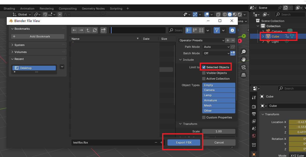Switch to Animation workspace tab
Viewport: 306px width, 157px height.
point(27,9)
